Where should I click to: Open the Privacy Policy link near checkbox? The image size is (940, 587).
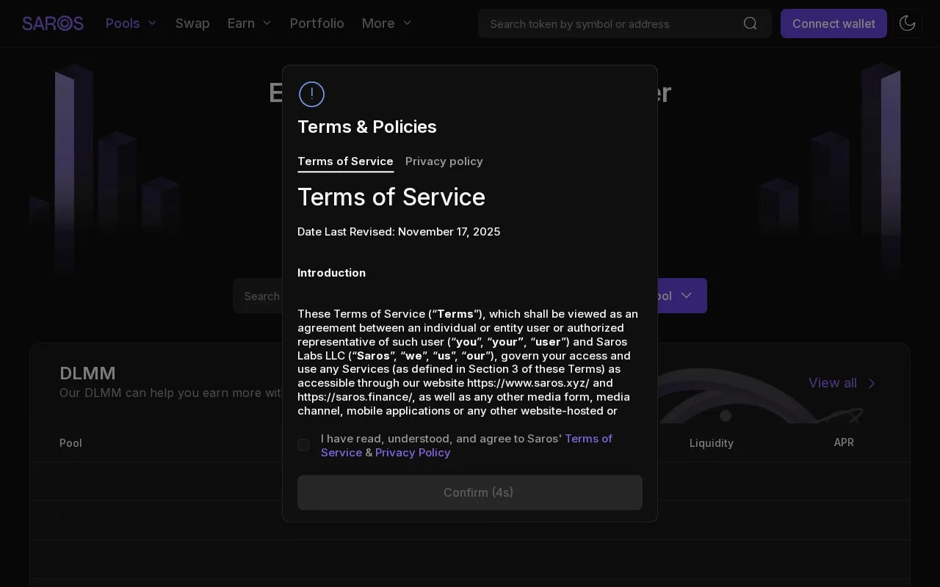click(x=413, y=453)
